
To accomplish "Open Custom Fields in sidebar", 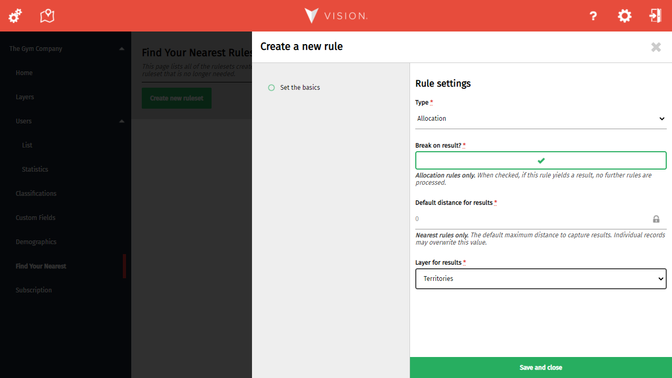I will (x=35, y=218).
